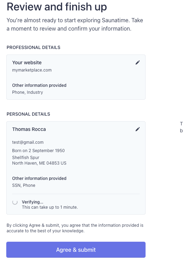Click the PERSONAL DETAILS section heading
The image size is (183, 266).
click(x=28, y=114)
